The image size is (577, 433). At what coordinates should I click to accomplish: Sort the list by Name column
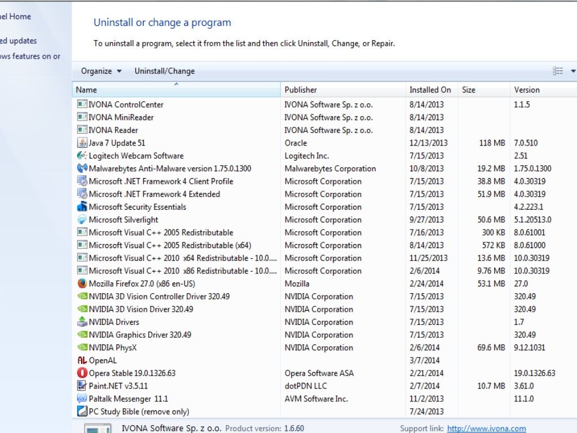[176, 90]
